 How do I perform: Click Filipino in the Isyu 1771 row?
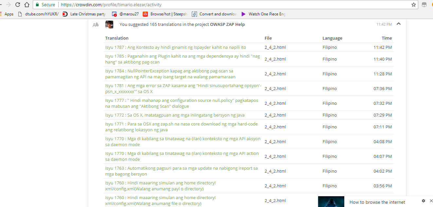click(x=330, y=127)
